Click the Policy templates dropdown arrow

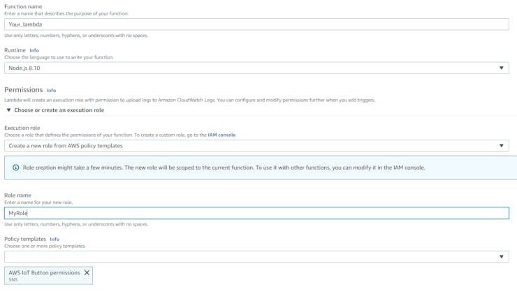pyautogui.click(x=501, y=256)
